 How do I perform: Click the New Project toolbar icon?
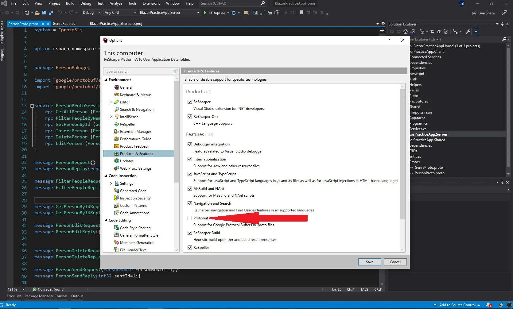tap(27, 13)
